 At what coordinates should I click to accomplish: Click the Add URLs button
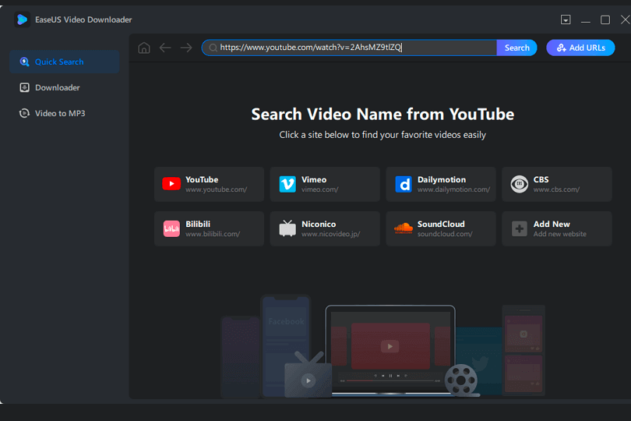click(580, 48)
